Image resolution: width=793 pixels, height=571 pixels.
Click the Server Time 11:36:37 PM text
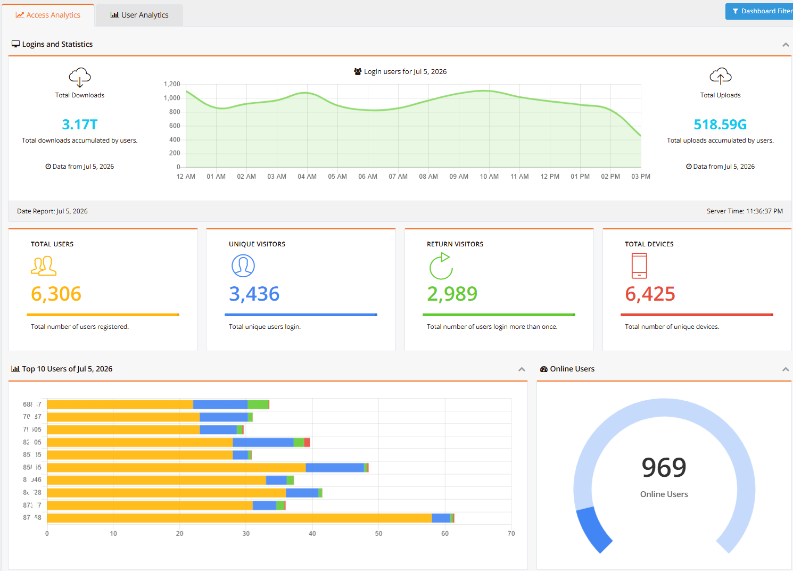click(745, 211)
